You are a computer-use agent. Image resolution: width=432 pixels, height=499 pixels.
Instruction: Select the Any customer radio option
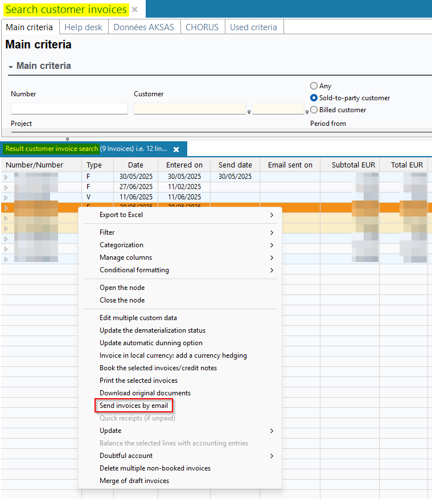point(314,86)
